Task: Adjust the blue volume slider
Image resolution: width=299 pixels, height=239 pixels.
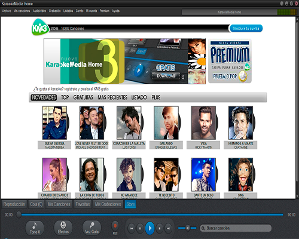Action: 187,228
